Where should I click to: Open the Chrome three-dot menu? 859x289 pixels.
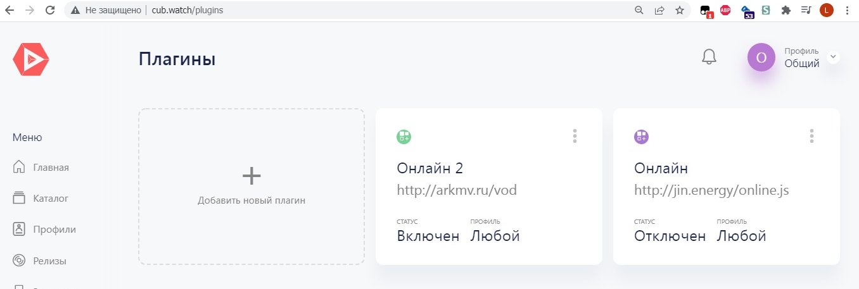pyautogui.click(x=846, y=10)
